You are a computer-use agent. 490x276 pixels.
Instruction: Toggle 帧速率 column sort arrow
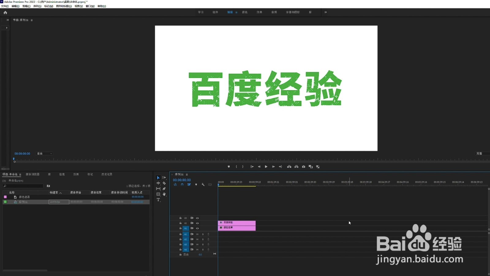[61, 193]
